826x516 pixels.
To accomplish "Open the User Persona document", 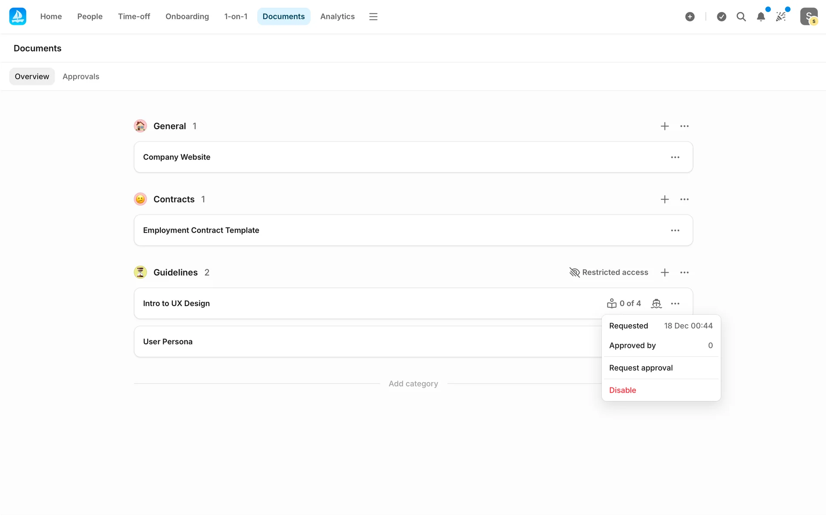I will click(x=168, y=341).
